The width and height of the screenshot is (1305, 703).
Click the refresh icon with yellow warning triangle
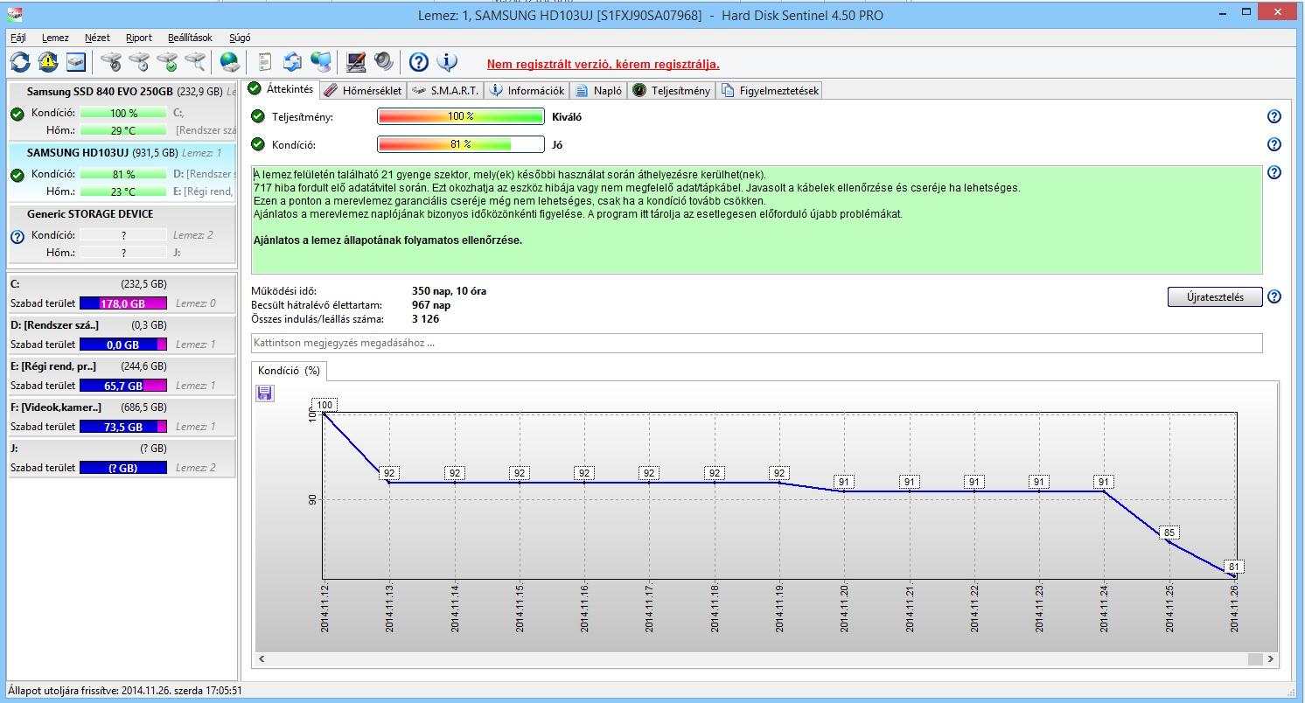(x=48, y=62)
